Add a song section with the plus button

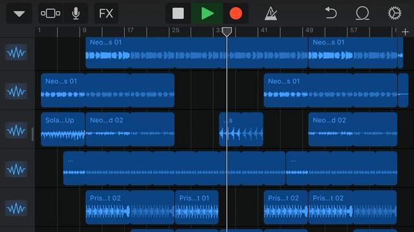click(x=405, y=32)
